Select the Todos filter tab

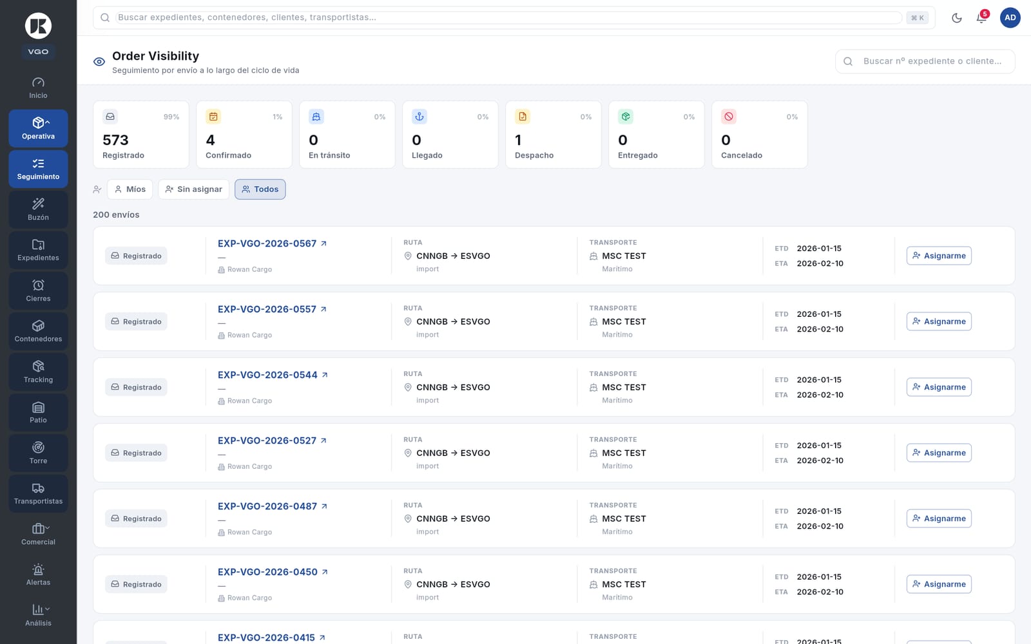click(x=260, y=189)
